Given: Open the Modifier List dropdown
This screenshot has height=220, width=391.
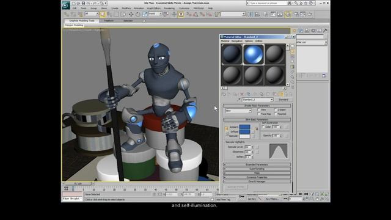Looking at the screenshot, I should coord(312,42).
